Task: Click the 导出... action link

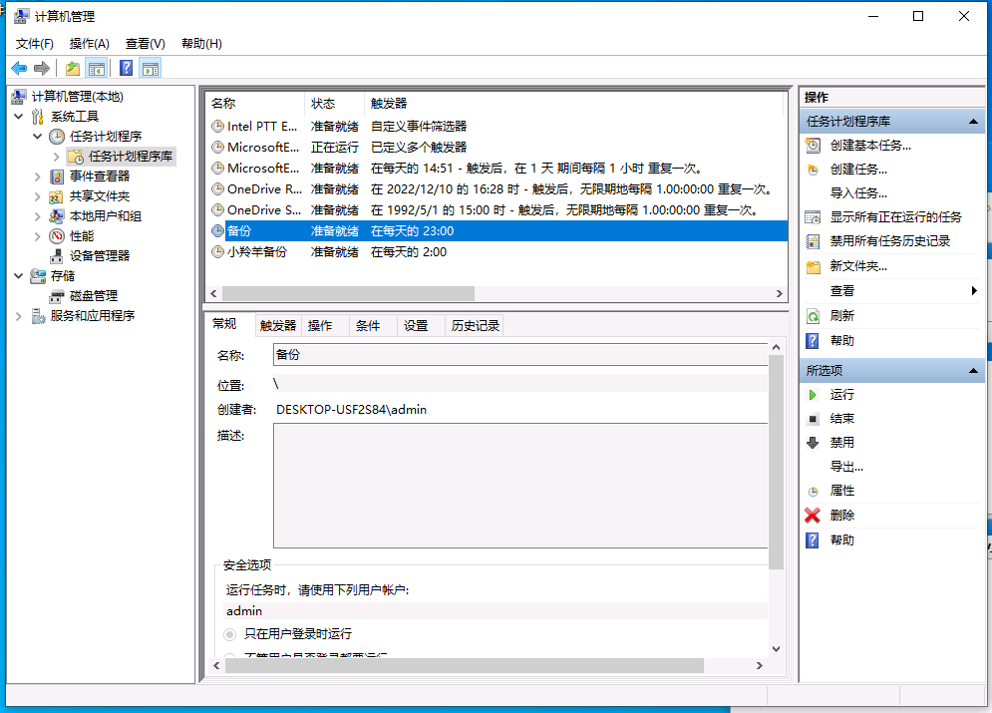Action: tap(846, 467)
